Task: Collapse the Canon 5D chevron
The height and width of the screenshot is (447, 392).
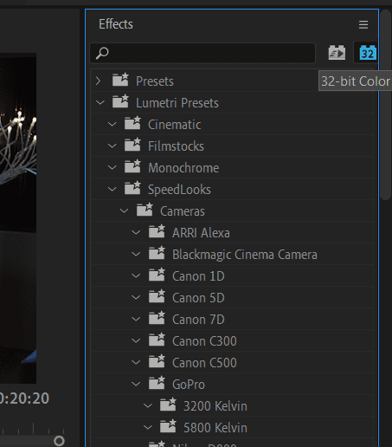Action: 136,298
